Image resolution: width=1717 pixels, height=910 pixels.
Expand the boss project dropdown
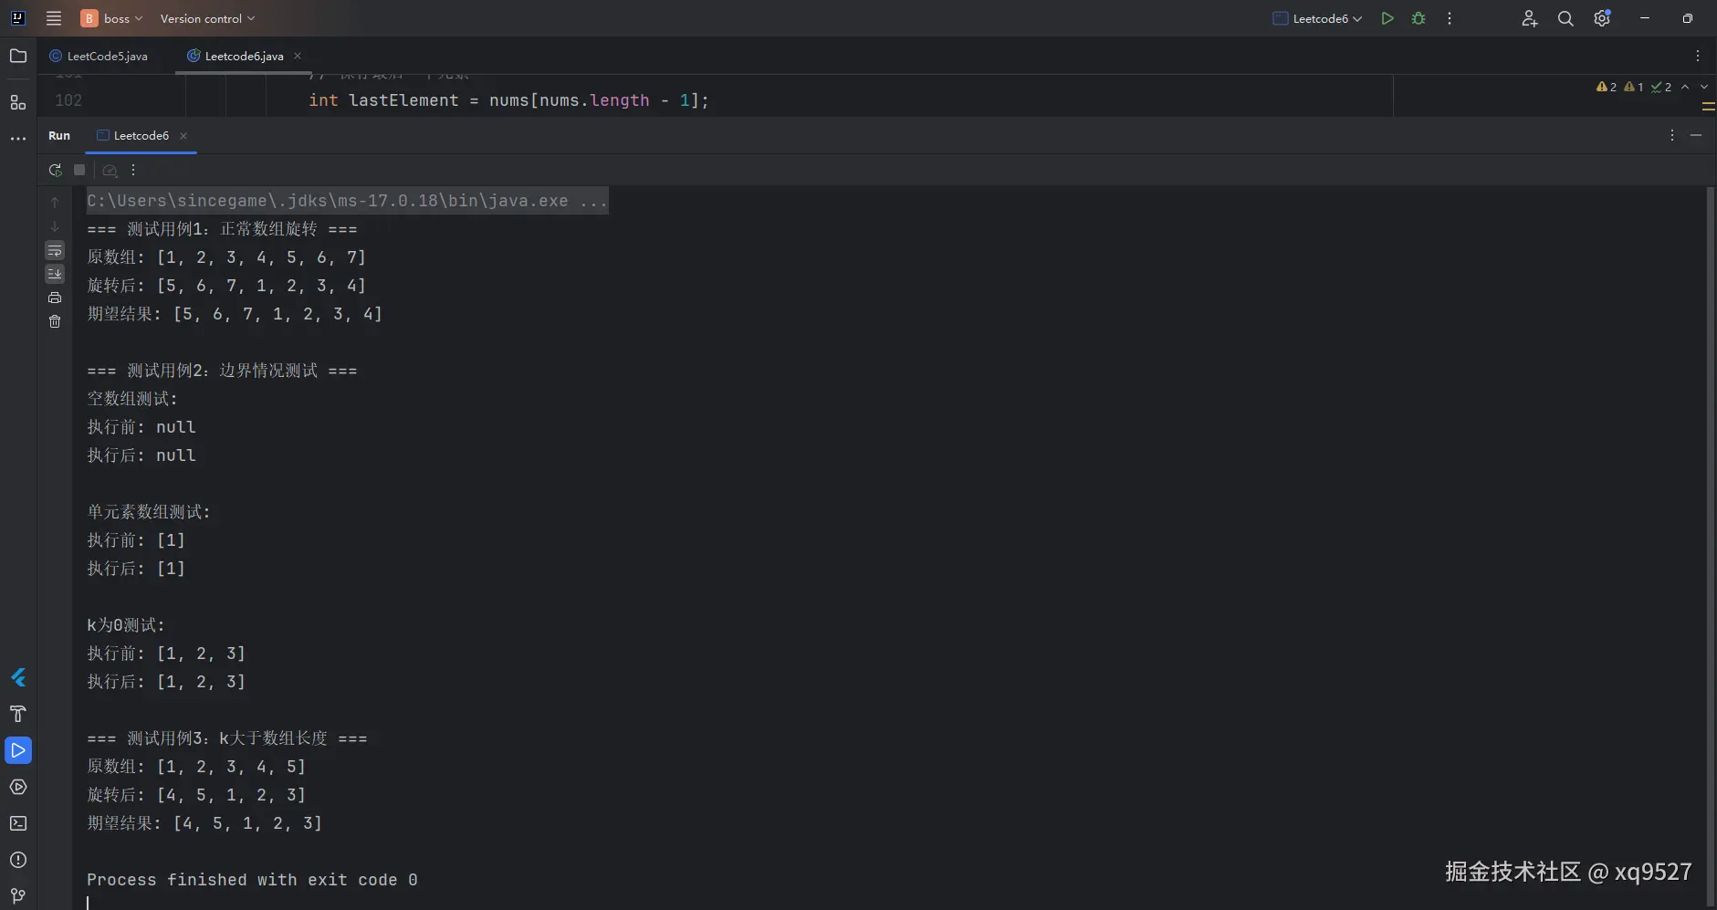pos(112,18)
